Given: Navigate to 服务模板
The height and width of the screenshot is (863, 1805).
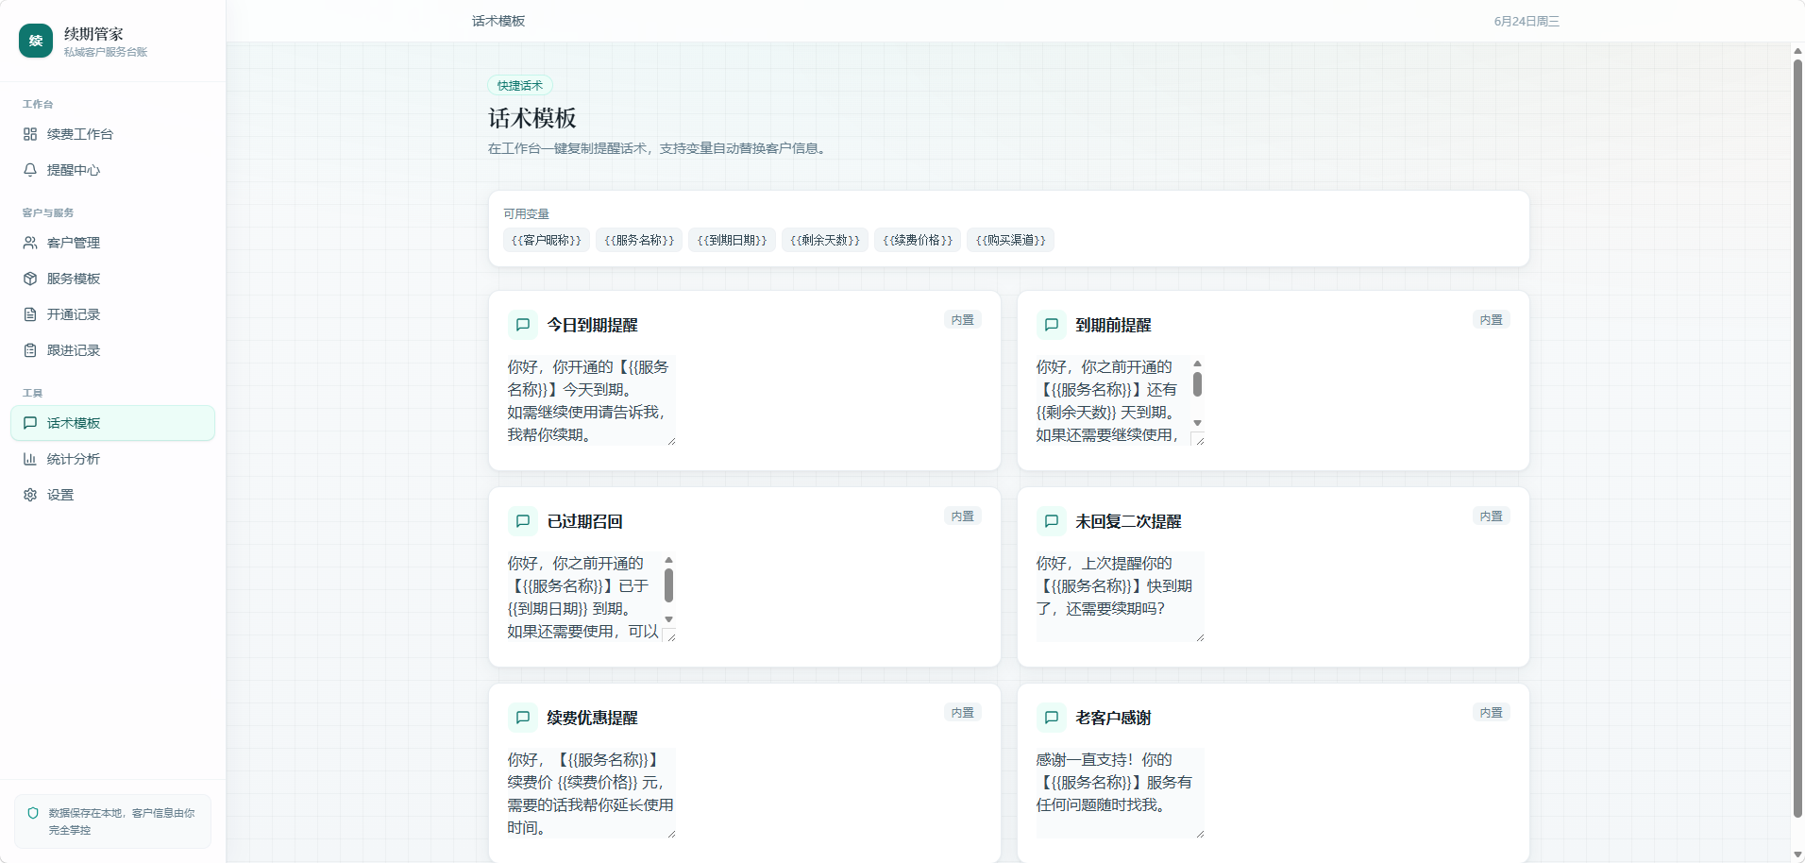Looking at the screenshot, I should (x=112, y=279).
